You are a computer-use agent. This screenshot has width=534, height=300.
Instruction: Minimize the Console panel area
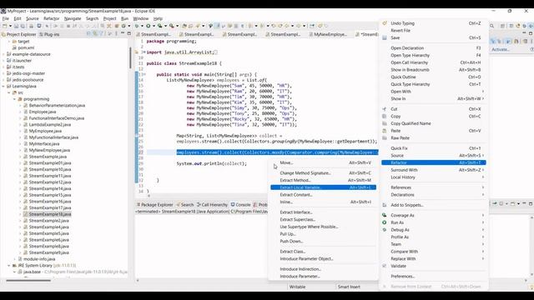click(x=525, y=203)
